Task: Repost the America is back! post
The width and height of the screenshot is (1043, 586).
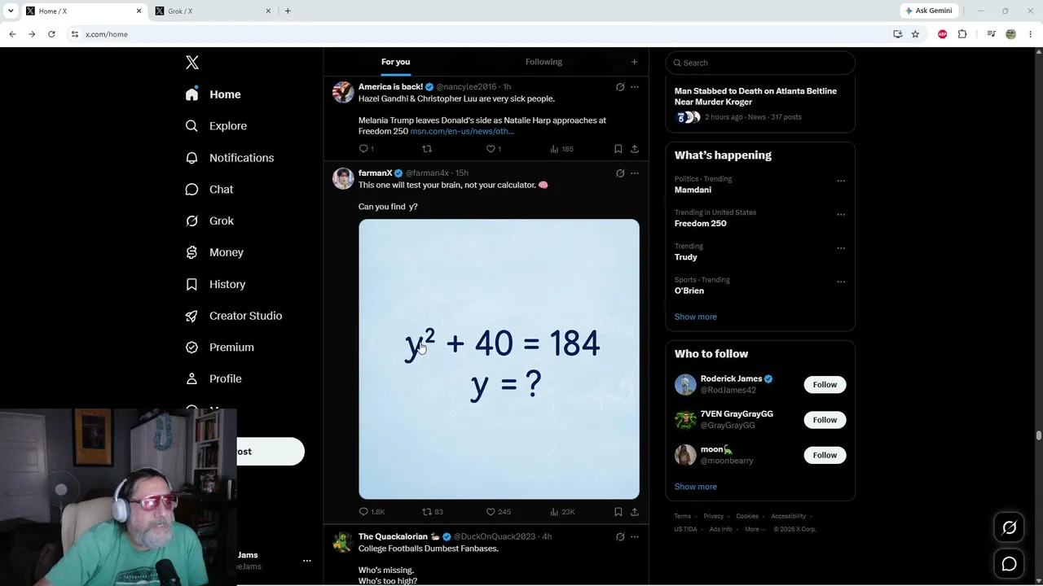Action: click(x=427, y=149)
